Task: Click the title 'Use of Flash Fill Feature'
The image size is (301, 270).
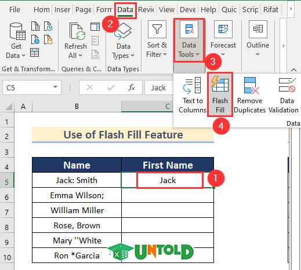Action: (x=123, y=134)
